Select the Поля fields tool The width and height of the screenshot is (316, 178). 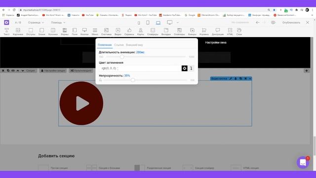coord(75,32)
